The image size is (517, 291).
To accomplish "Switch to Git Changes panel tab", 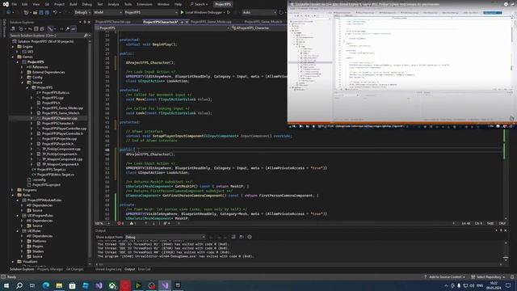I will click(75, 269).
